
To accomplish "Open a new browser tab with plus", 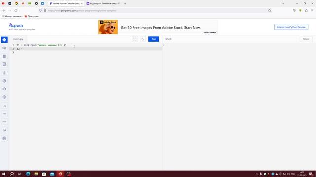I will (125, 3).
